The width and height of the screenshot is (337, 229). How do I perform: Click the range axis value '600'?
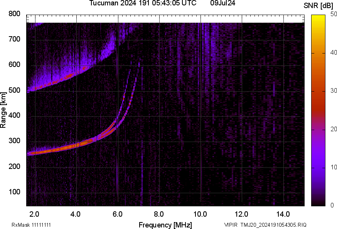point(14,65)
